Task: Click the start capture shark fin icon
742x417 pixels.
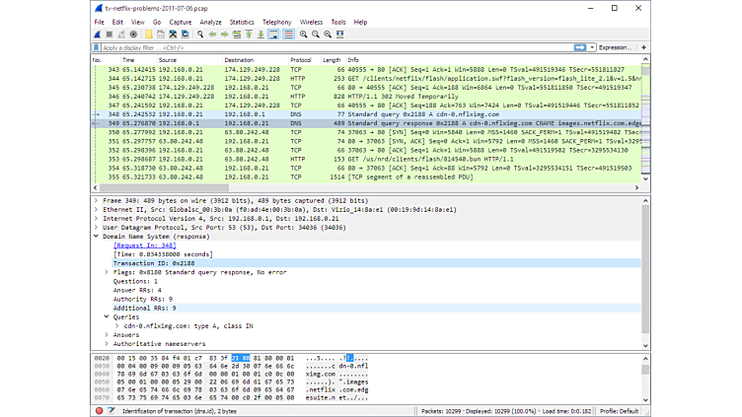Action: pos(98,35)
